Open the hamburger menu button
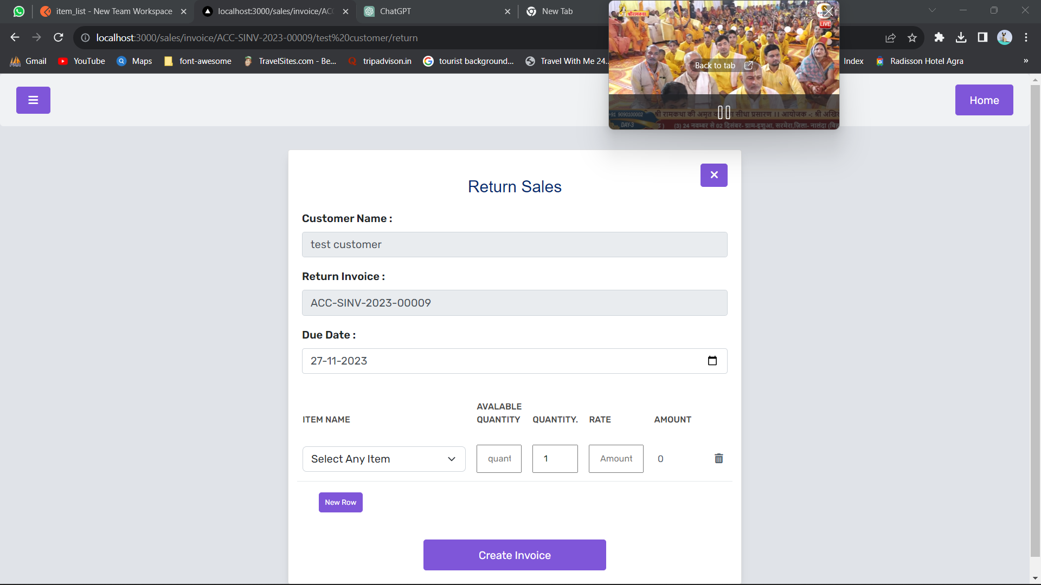 (33, 100)
